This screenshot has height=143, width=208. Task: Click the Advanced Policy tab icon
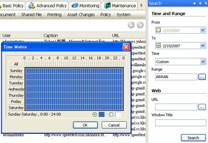tap(32, 6)
